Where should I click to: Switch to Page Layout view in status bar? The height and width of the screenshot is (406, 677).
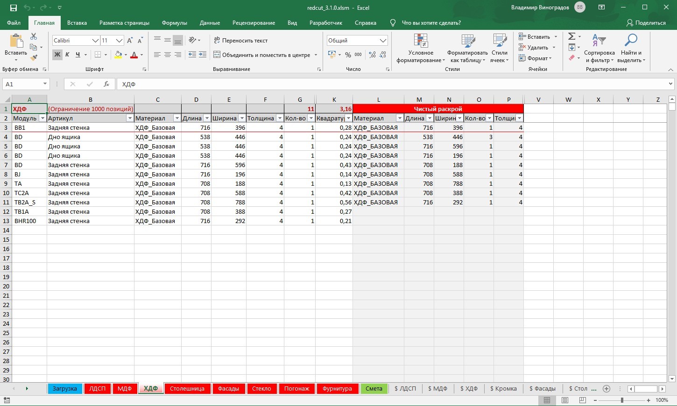[564, 400]
